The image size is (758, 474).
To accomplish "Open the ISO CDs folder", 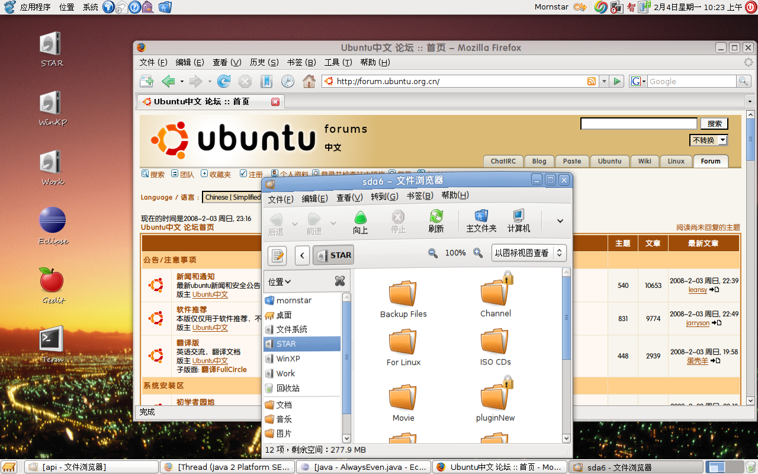I will point(495,348).
